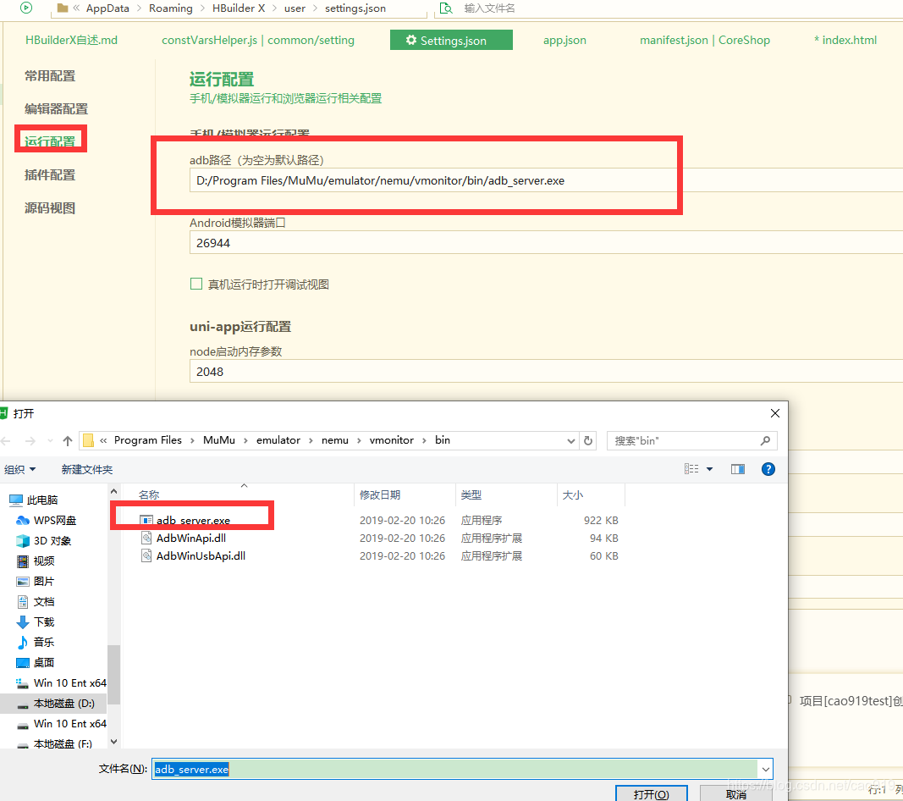Screen dimensions: 903x801
Task: Switch to app.json tab
Action: [564, 41]
